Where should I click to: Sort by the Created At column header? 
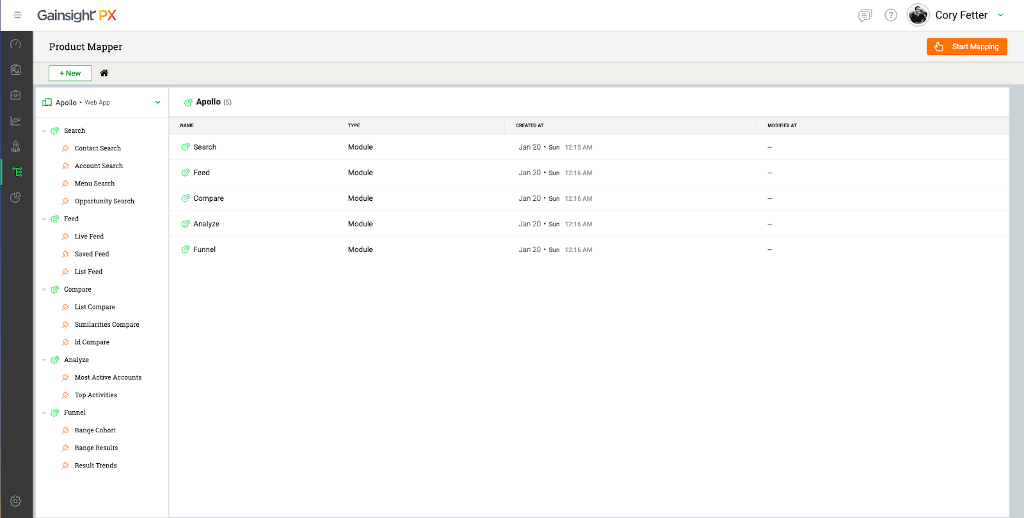click(x=529, y=125)
